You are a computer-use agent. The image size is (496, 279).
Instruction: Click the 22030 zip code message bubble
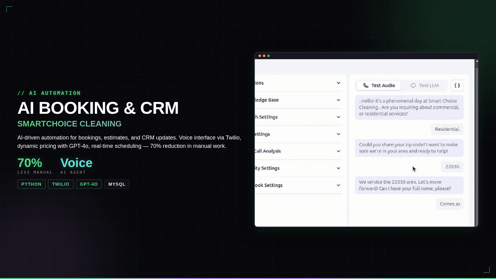452,166
